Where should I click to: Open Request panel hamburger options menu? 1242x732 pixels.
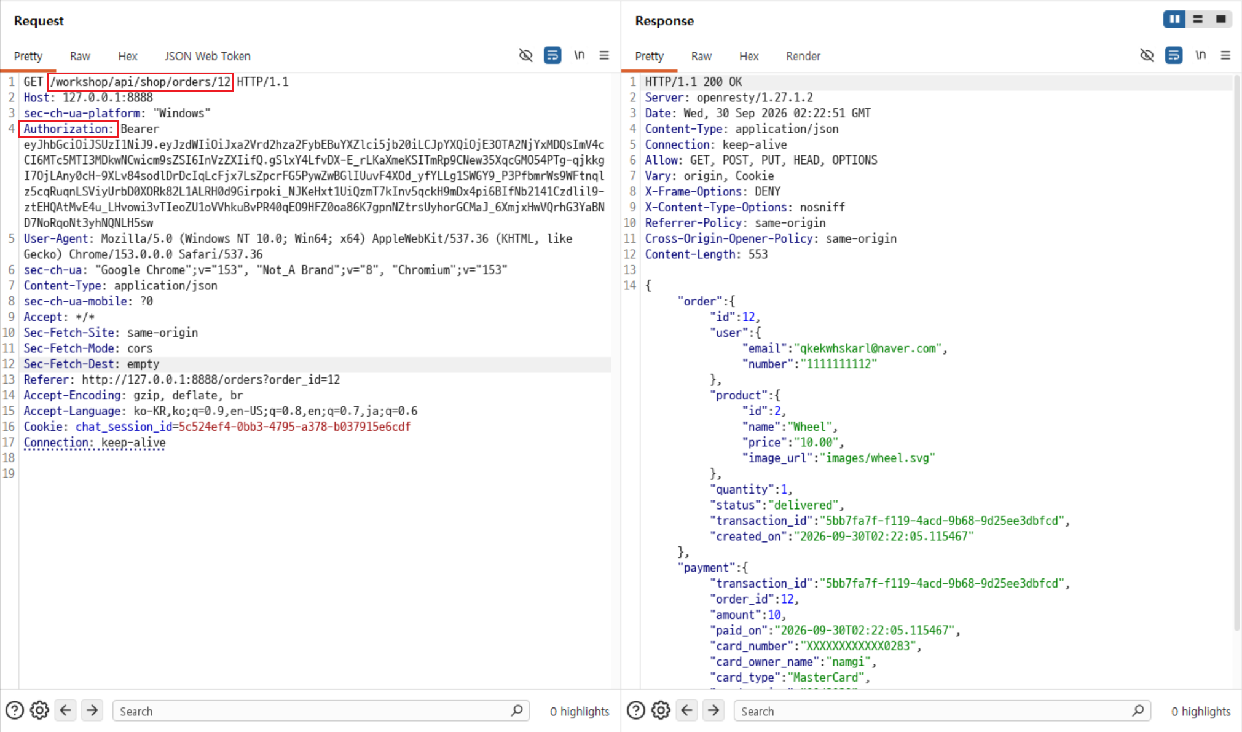[x=604, y=55]
